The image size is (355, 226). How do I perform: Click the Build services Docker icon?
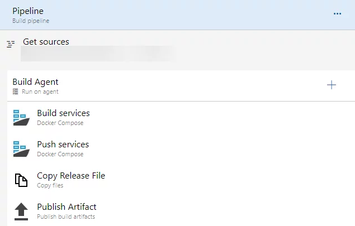click(21, 118)
